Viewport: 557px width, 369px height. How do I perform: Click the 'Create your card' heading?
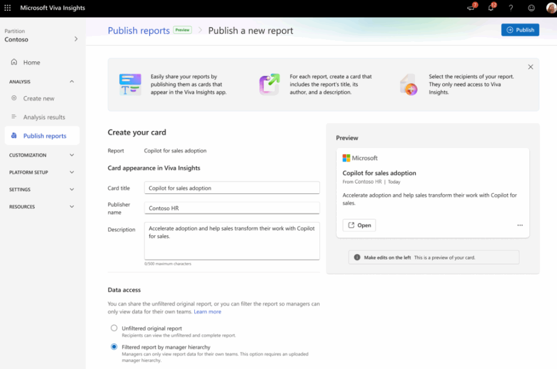(x=137, y=132)
